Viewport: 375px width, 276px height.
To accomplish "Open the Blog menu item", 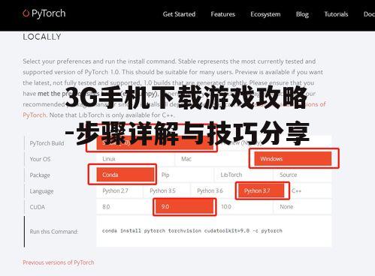I will 302,14.
